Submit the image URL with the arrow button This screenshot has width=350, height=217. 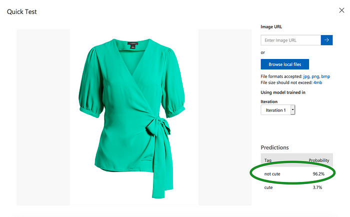click(x=327, y=40)
